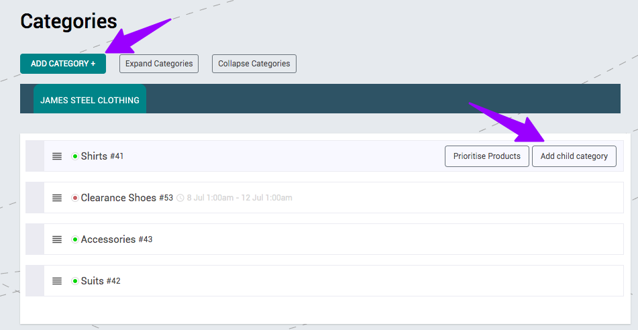This screenshot has height=330, width=638.
Task: Add child category to Shirts
Action: point(574,156)
